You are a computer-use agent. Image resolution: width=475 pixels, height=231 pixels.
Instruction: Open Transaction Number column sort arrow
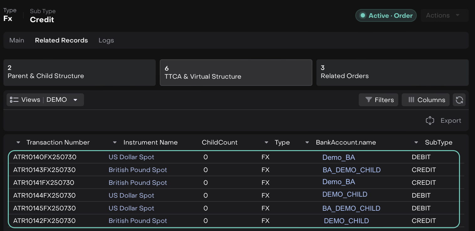tap(18, 143)
